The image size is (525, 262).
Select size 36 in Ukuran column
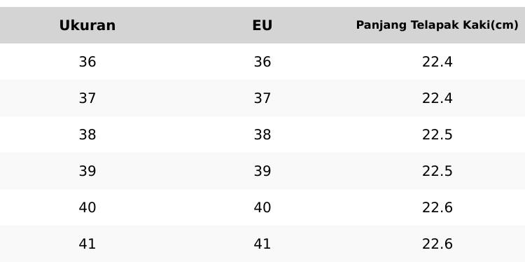[87, 62]
